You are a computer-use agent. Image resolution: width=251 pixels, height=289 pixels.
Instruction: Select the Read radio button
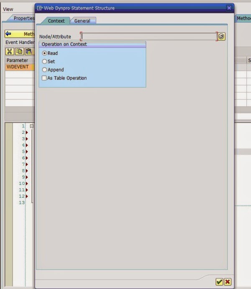45,54
